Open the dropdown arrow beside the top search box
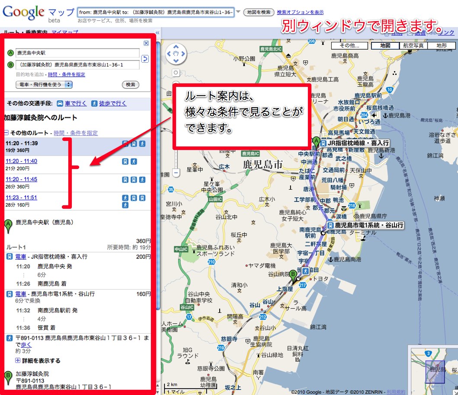Screen dimensions: 458x395 click(x=238, y=12)
